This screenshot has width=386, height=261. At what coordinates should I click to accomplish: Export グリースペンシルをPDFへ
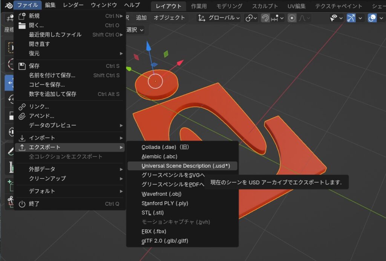[172, 185]
